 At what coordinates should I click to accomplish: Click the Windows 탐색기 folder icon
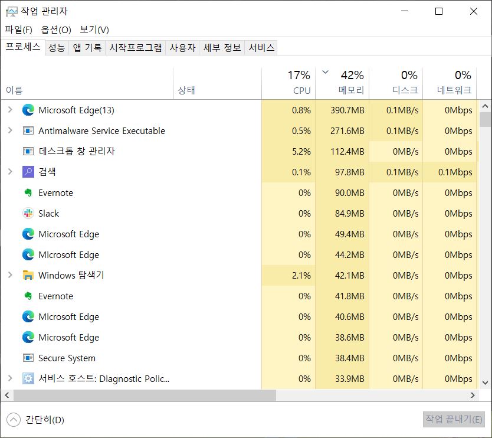tap(28, 275)
